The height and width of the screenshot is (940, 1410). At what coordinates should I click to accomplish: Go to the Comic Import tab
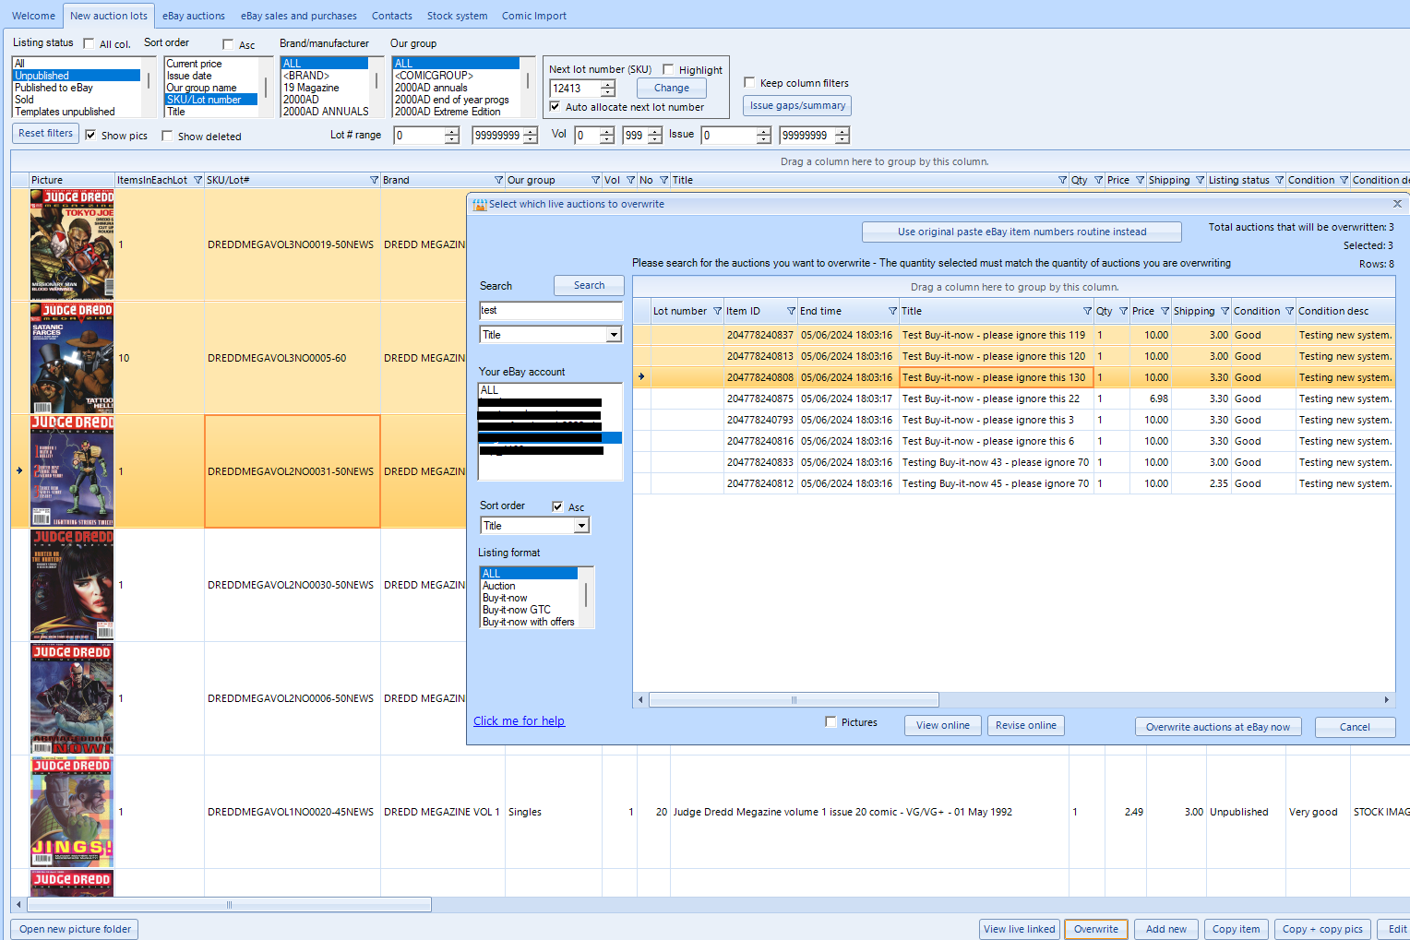pyautogui.click(x=534, y=16)
